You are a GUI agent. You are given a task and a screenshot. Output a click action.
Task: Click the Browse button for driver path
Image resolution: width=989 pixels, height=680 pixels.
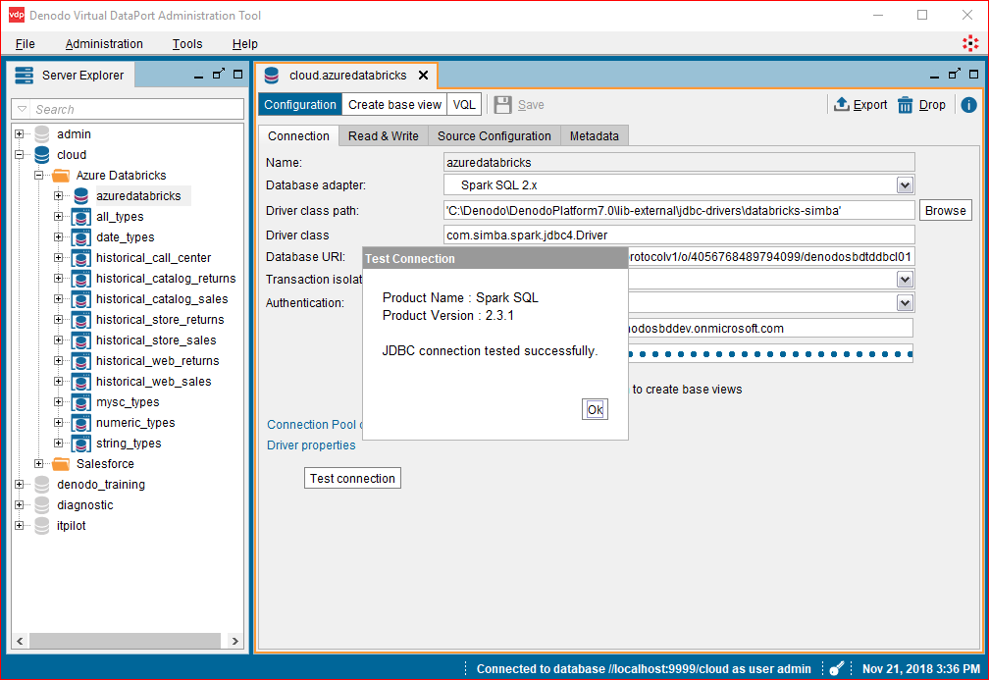point(946,211)
